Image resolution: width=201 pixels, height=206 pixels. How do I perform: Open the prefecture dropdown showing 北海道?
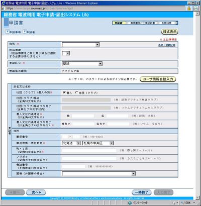(71, 143)
